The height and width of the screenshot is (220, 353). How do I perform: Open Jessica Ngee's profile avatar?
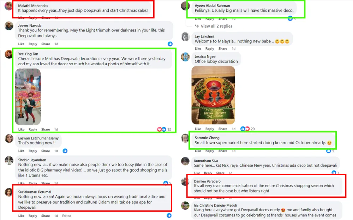tap(185, 57)
